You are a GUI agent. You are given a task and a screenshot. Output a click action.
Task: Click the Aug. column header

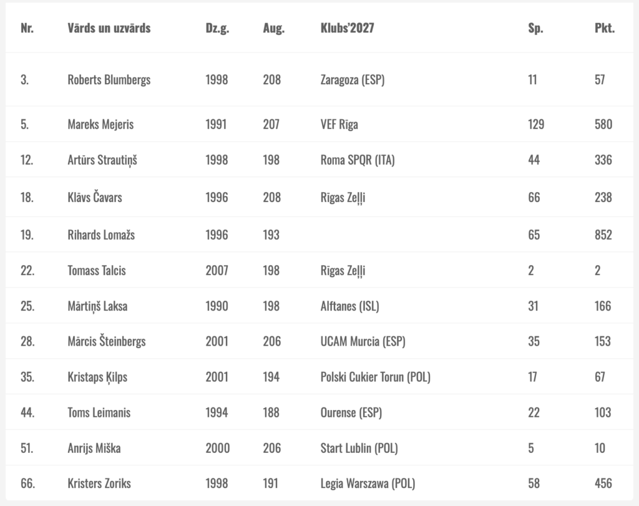pyautogui.click(x=273, y=28)
